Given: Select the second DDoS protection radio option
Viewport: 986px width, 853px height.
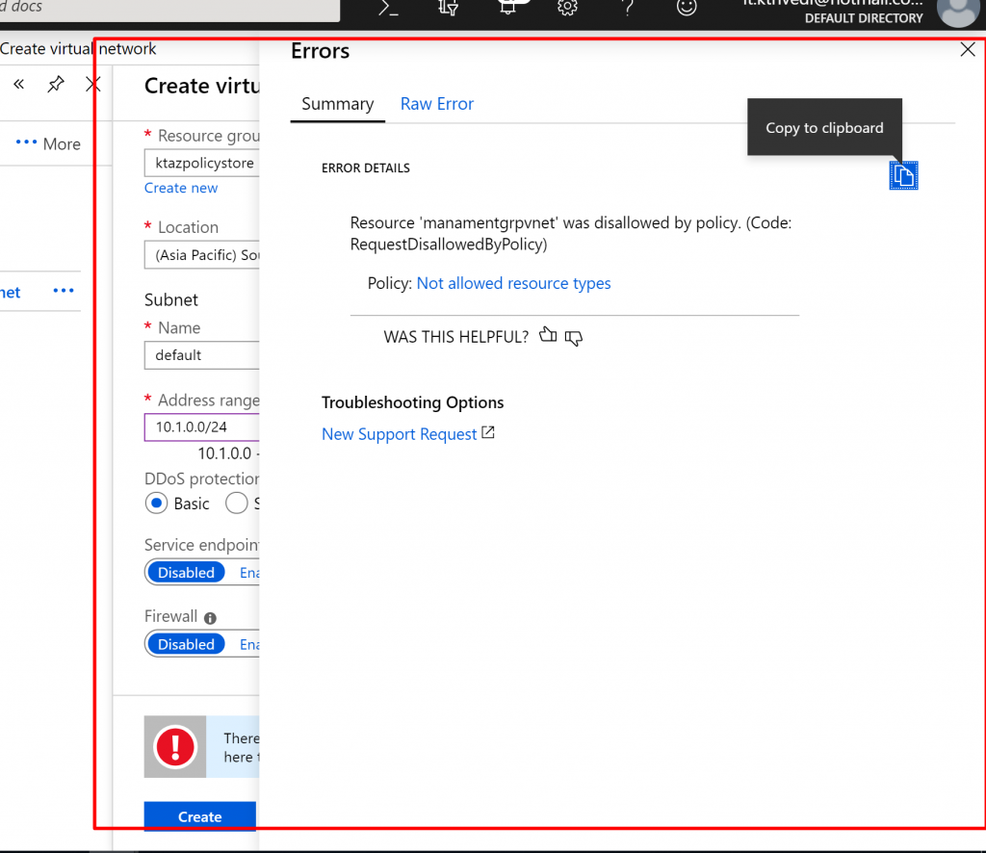Looking at the screenshot, I should coord(236,504).
